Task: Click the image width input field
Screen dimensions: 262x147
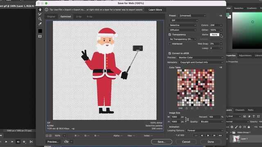Action: (x=176, y=117)
